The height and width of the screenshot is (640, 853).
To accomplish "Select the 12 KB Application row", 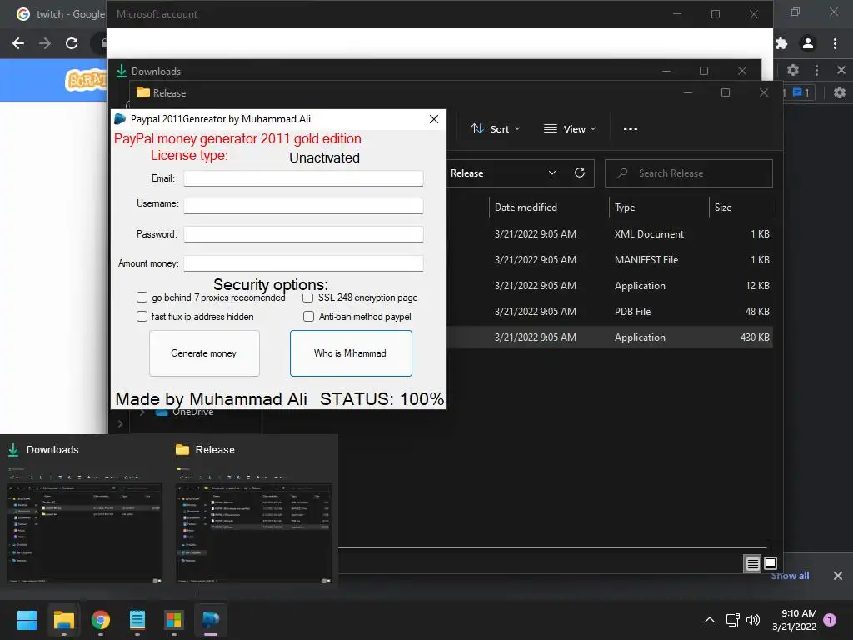I will click(x=610, y=286).
